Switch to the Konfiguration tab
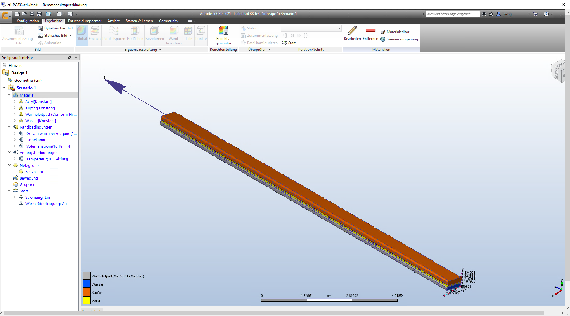 28,21
